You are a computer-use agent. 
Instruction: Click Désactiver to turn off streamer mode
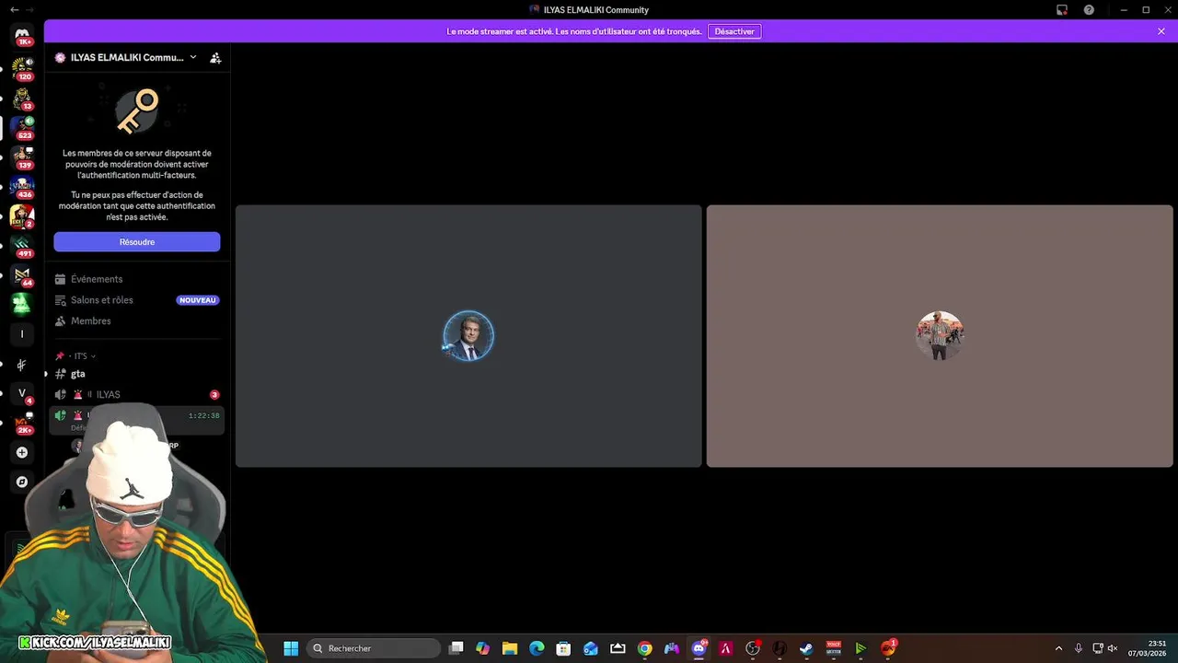[x=734, y=31]
